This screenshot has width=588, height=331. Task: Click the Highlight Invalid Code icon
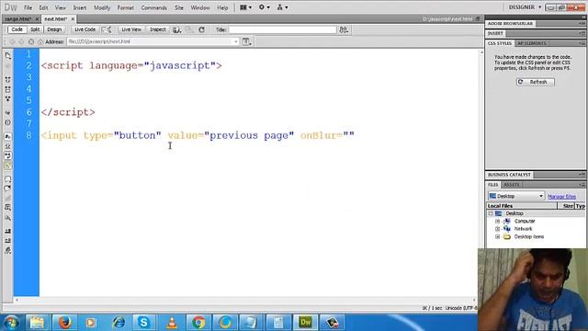(x=8, y=146)
